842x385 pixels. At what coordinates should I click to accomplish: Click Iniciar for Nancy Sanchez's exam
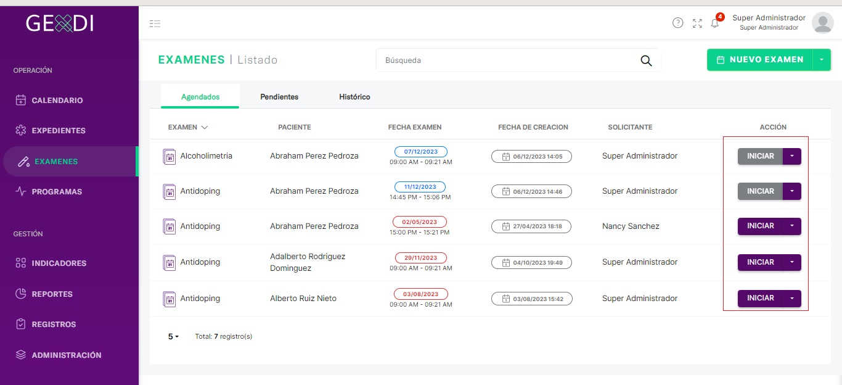(760, 226)
